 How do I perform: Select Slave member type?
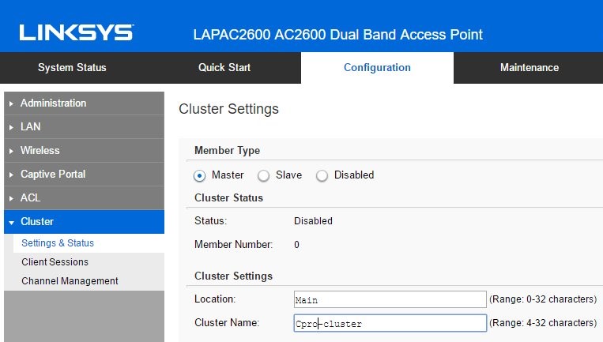point(263,176)
